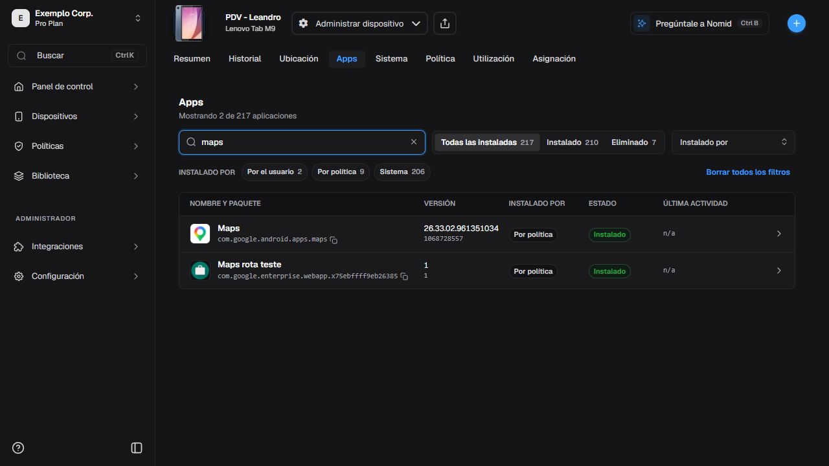The image size is (829, 466).
Task: Select Todas las instaladas filter
Action: click(487, 142)
